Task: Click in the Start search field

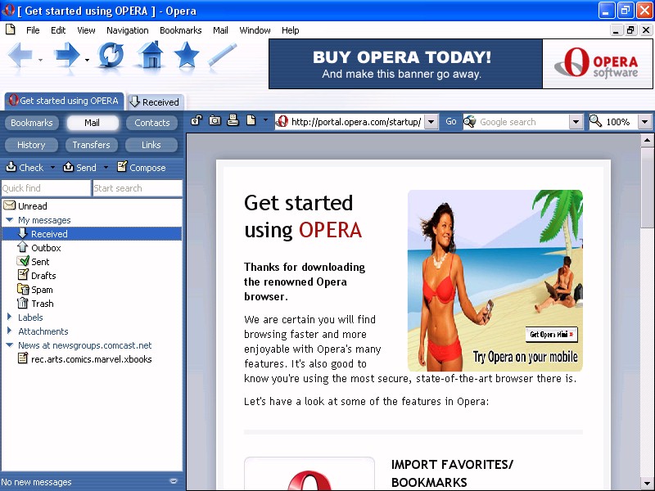Action: [x=137, y=188]
